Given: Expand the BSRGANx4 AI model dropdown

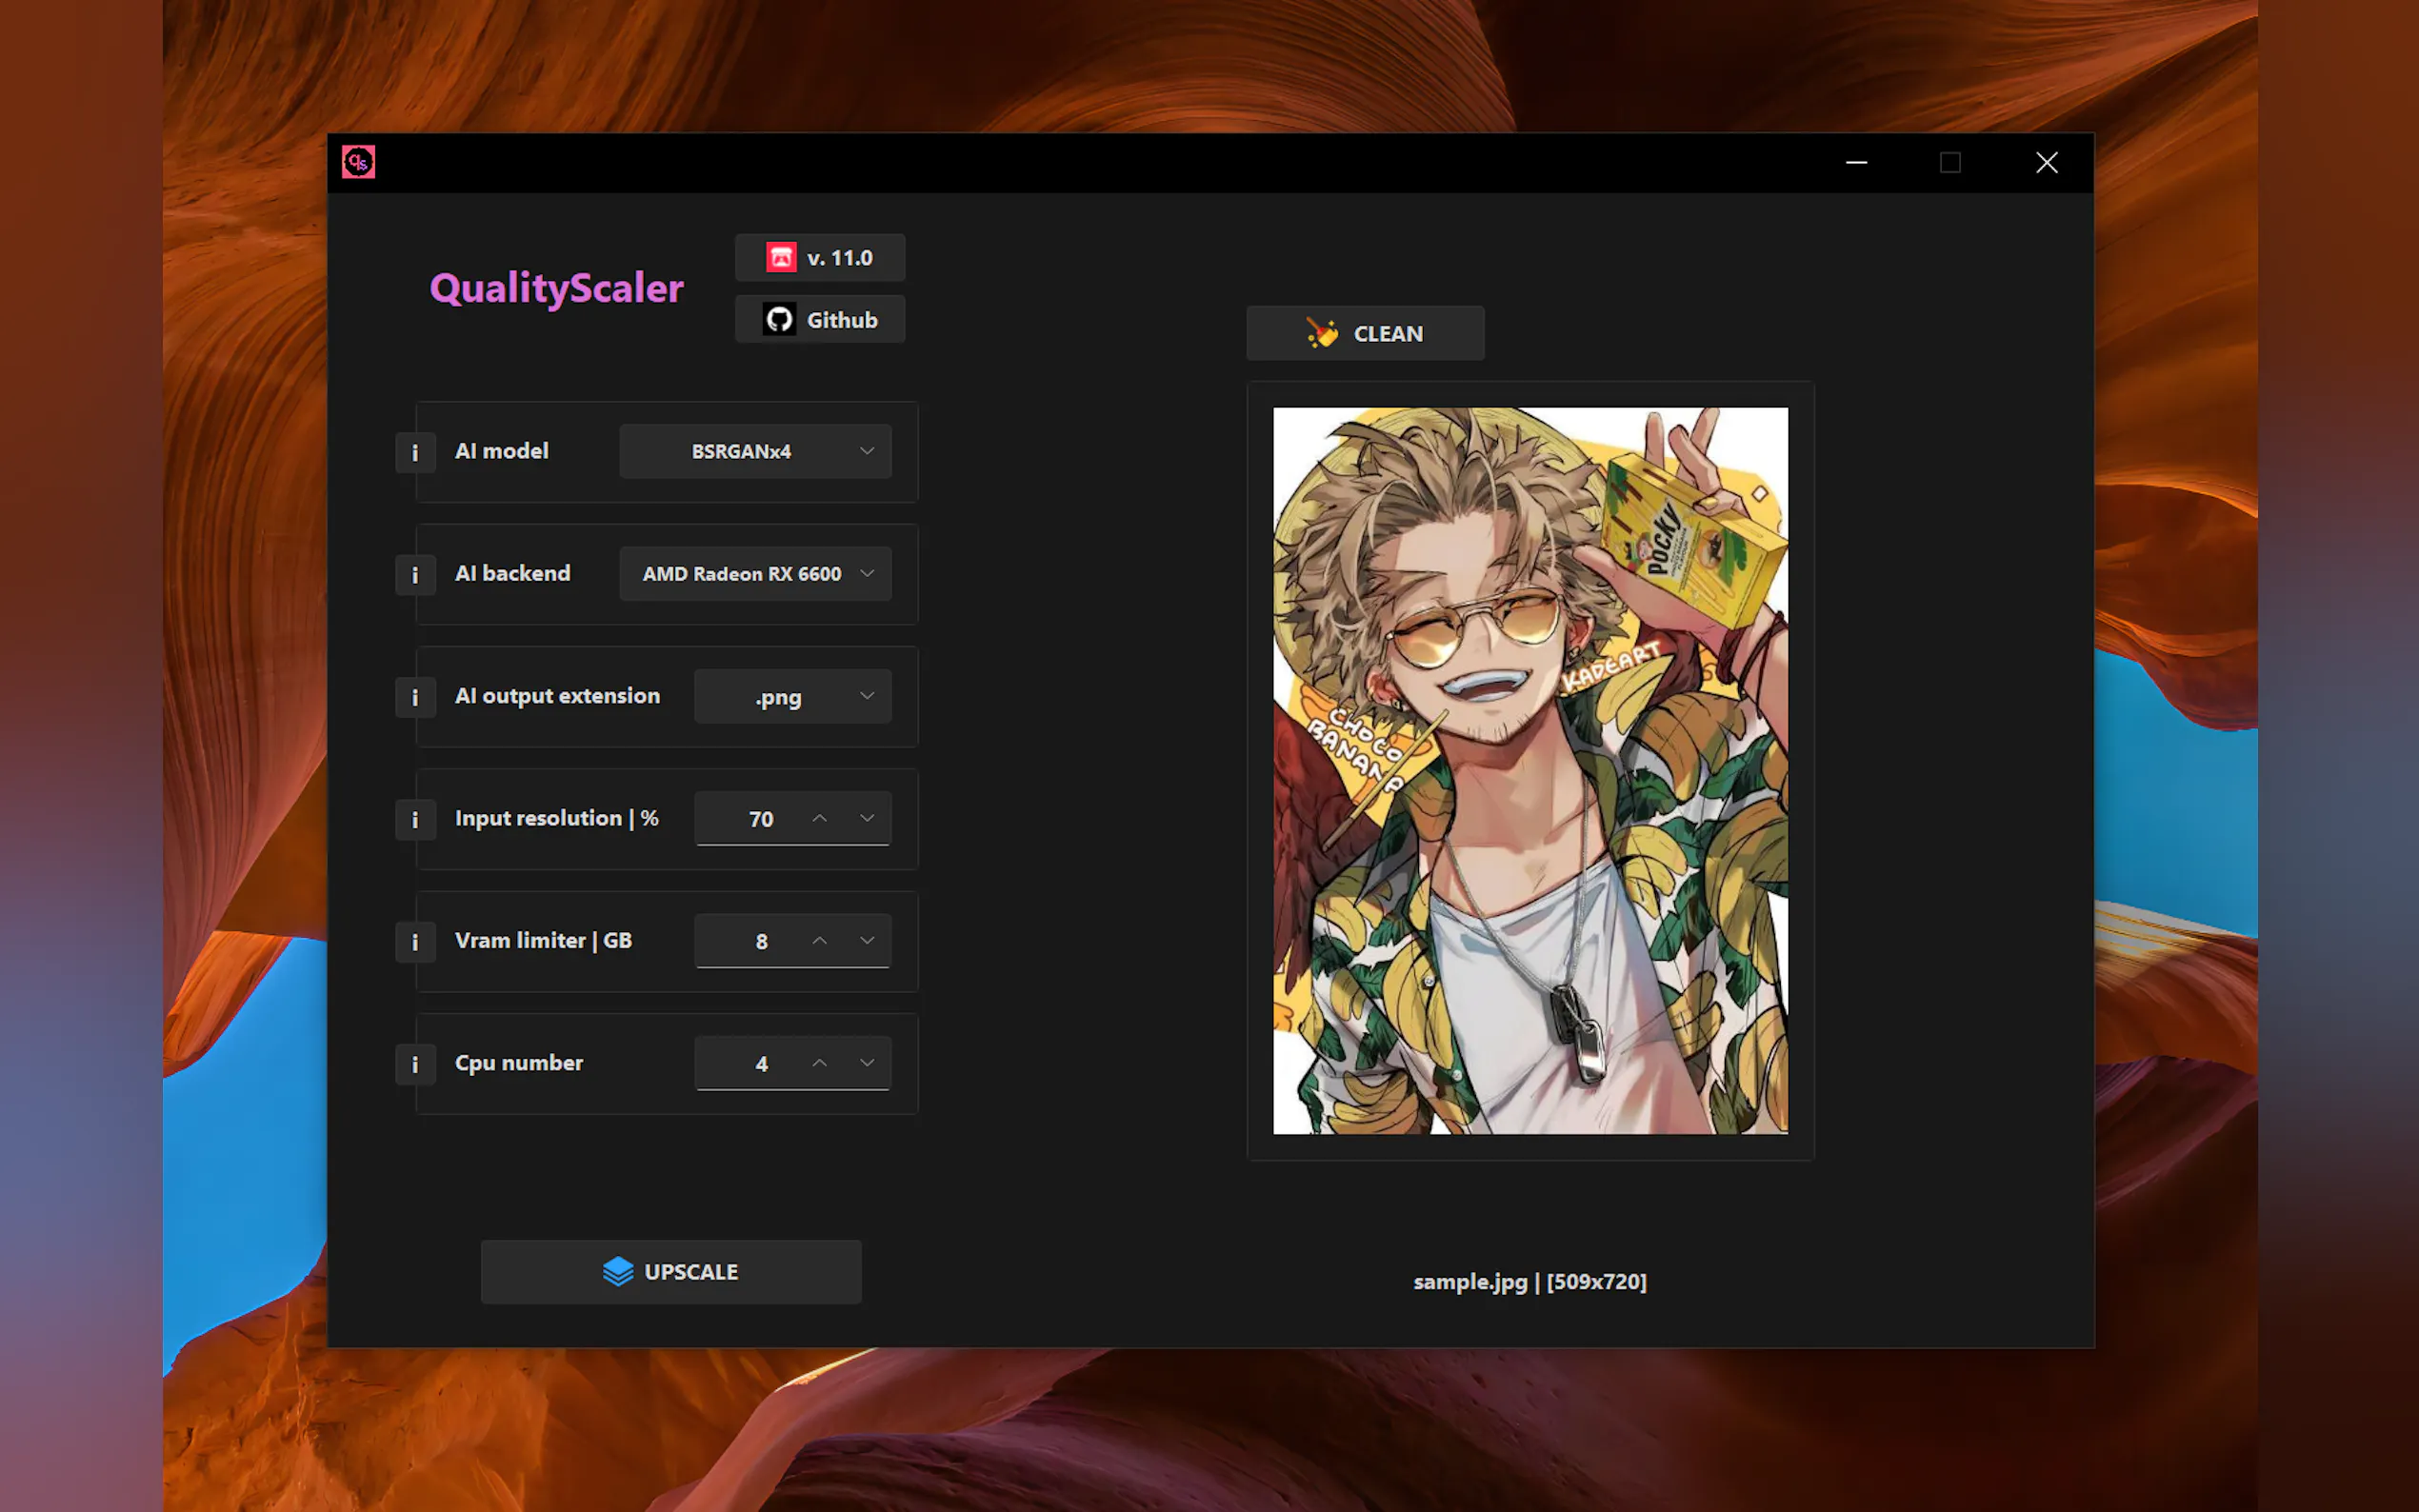Looking at the screenshot, I should coord(756,452).
